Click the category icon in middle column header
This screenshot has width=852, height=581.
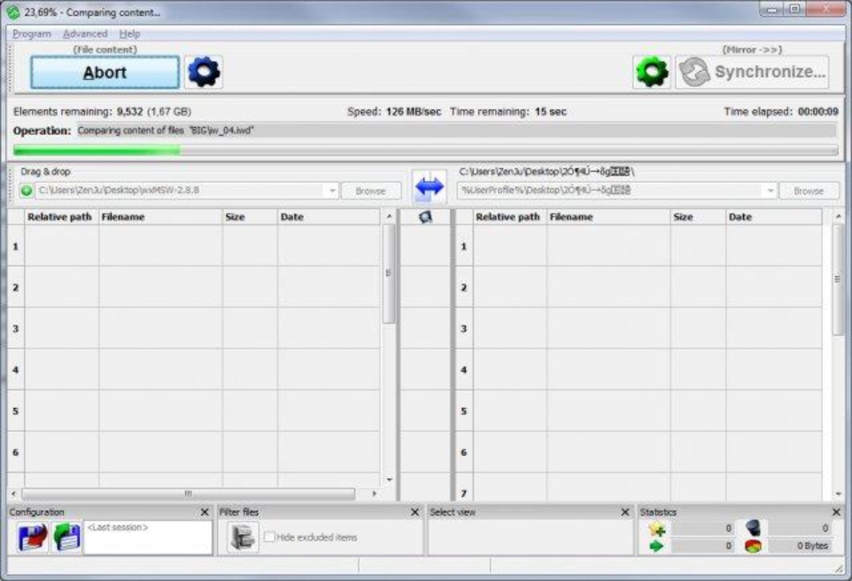426,217
